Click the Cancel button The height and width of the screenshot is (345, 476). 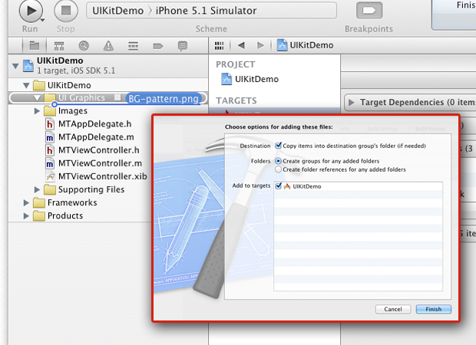393,309
